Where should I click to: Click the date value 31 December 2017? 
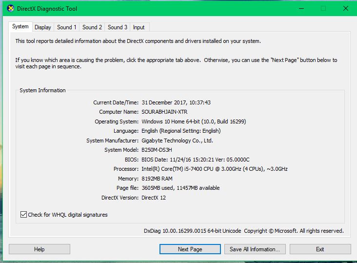pos(164,102)
